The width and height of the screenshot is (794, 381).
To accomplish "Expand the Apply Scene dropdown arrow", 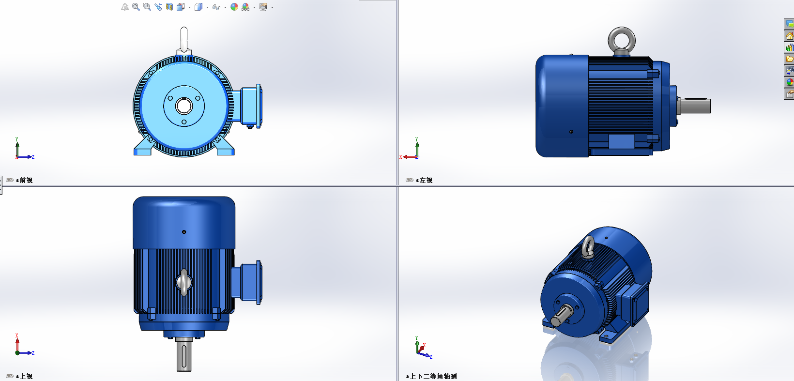I will click(254, 7).
